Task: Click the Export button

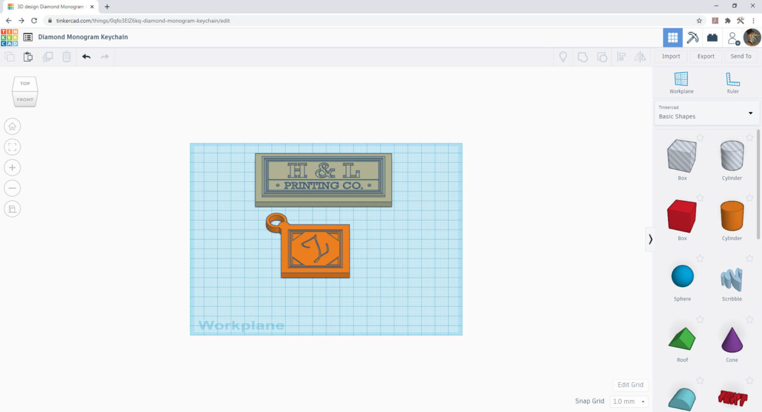Action: click(705, 56)
